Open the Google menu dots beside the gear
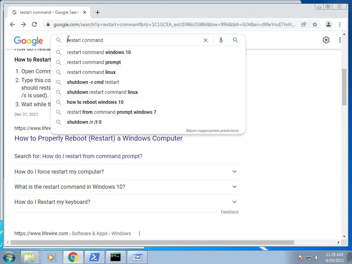Image resolution: width=352 pixels, height=264 pixels. 340,40
